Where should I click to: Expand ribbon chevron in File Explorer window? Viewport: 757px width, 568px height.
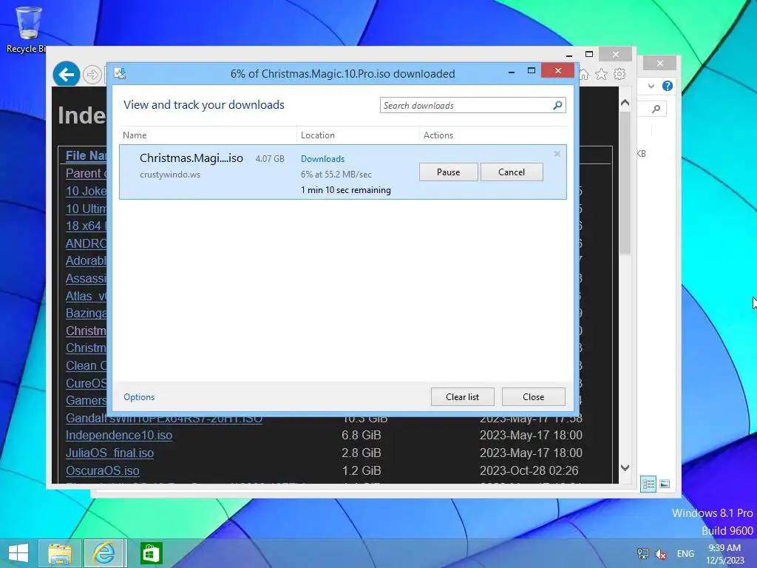coord(651,86)
